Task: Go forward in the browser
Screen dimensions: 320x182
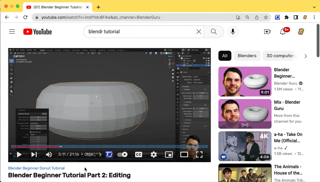Action: 16,17
